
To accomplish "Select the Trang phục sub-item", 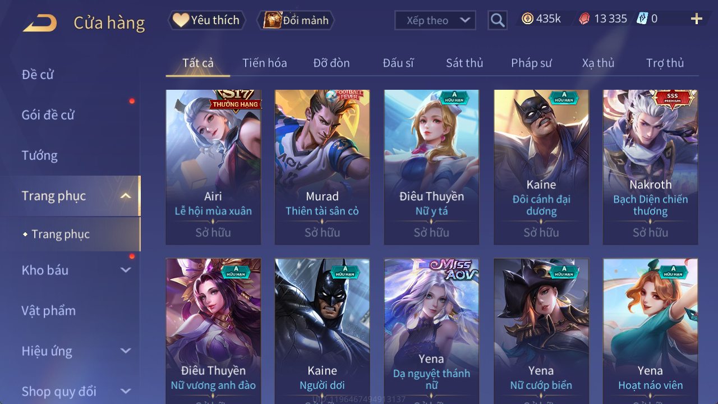I will [61, 234].
